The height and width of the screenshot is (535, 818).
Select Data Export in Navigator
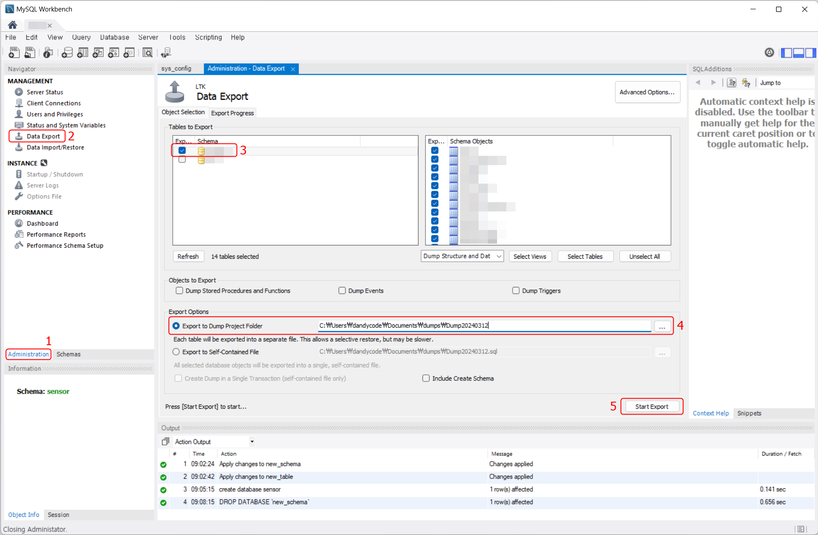pos(43,136)
